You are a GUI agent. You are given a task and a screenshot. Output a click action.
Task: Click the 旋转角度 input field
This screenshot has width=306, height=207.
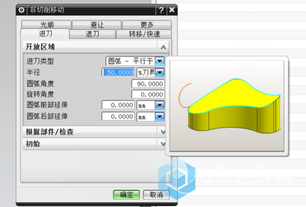coord(148,95)
